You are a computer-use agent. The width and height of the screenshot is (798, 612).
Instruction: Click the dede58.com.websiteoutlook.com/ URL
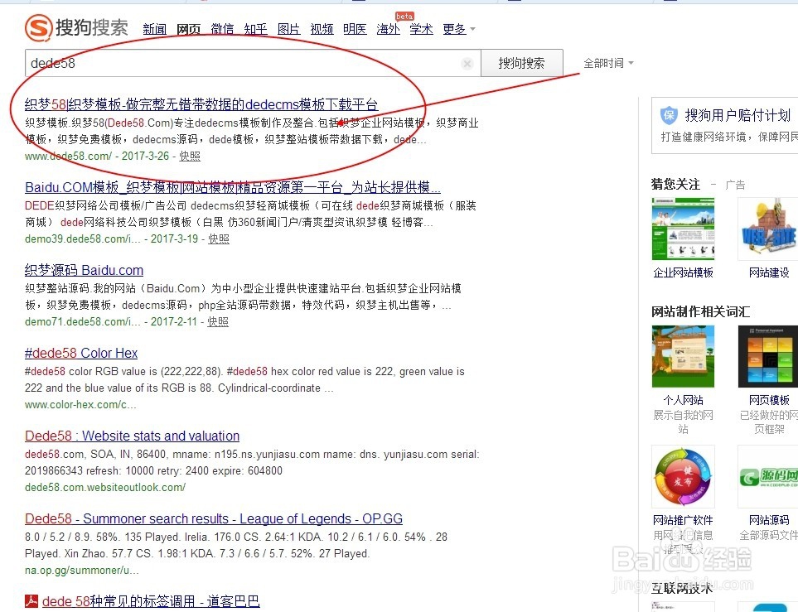[105, 487]
